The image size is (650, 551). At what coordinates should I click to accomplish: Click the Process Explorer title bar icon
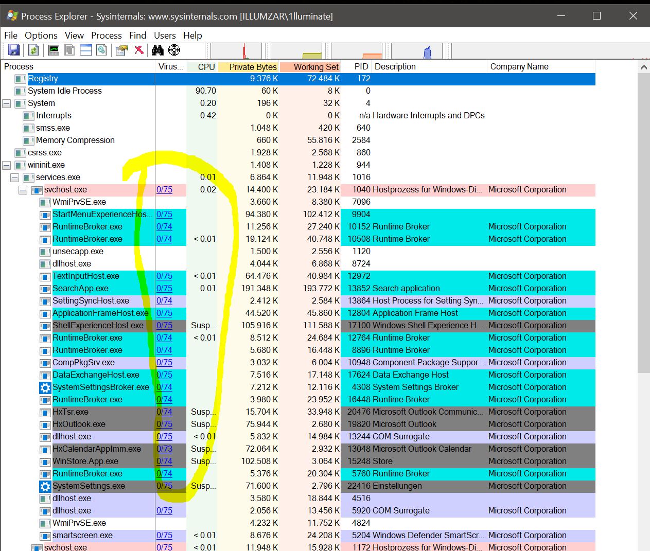(x=12, y=16)
